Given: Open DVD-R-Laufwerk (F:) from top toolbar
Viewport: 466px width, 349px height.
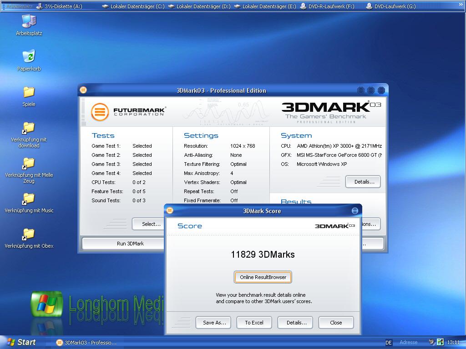Looking at the screenshot, I should [x=327, y=6].
